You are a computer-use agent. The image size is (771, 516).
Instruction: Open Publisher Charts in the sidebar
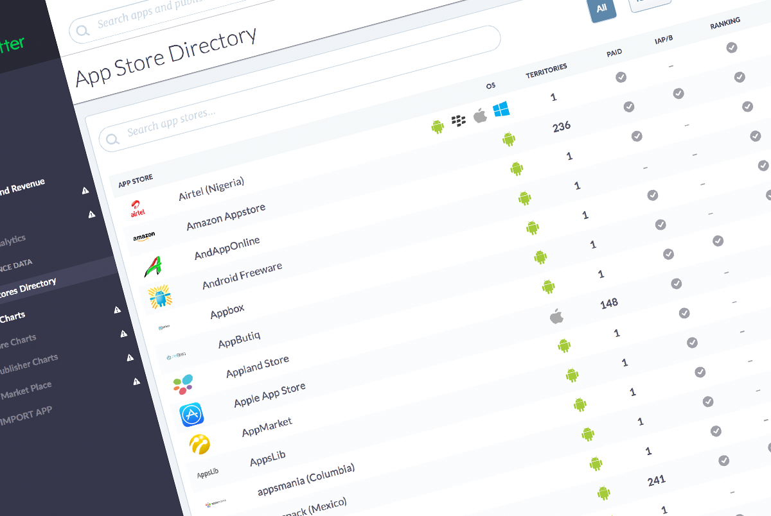coord(30,366)
